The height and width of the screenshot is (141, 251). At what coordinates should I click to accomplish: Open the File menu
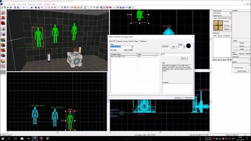click(5, 4)
